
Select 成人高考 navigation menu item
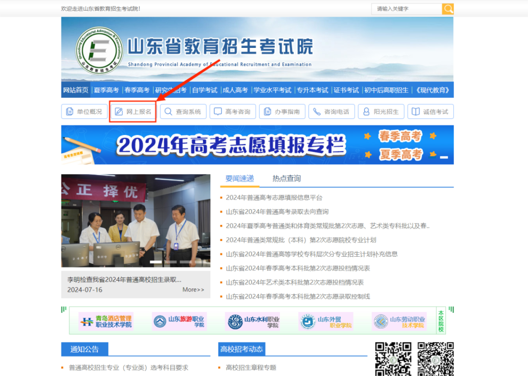[x=235, y=90]
